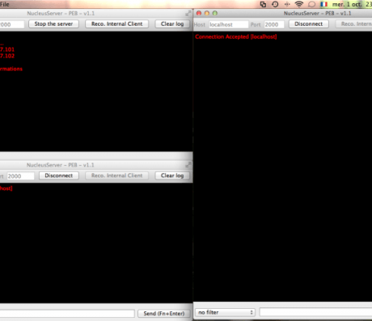Click the localhost Host input field
Screen dimensions: 372x321
(x=229, y=24)
